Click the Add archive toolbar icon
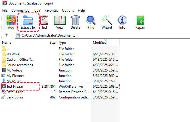The width and height of the screenshot is (190, 122). click(11, 22)
